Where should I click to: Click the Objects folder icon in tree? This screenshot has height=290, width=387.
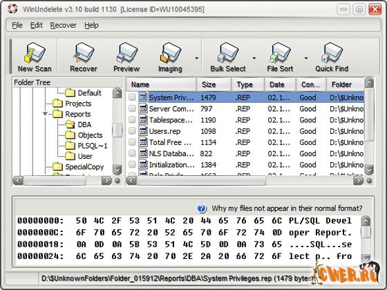pyautogui.click(x=70, y=135)
